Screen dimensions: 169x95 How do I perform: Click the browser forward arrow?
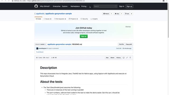click(5, 1)
